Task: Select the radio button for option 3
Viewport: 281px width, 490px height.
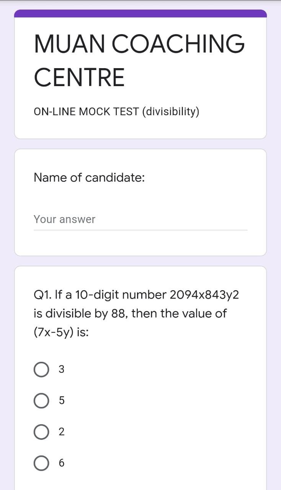Action: [x=41, y=370]
